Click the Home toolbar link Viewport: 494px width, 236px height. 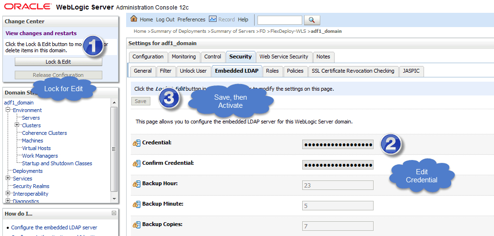[146, 19]
